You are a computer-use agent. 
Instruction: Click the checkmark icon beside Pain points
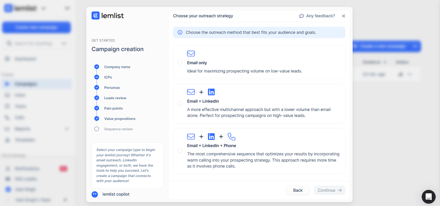coord(97,108)
